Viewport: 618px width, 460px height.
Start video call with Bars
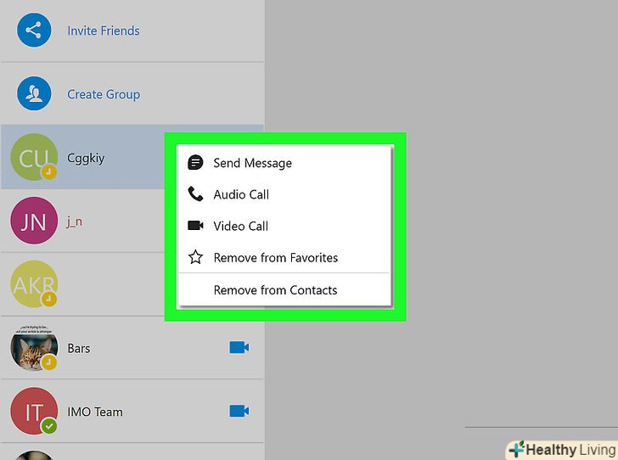tap(239, 348)
